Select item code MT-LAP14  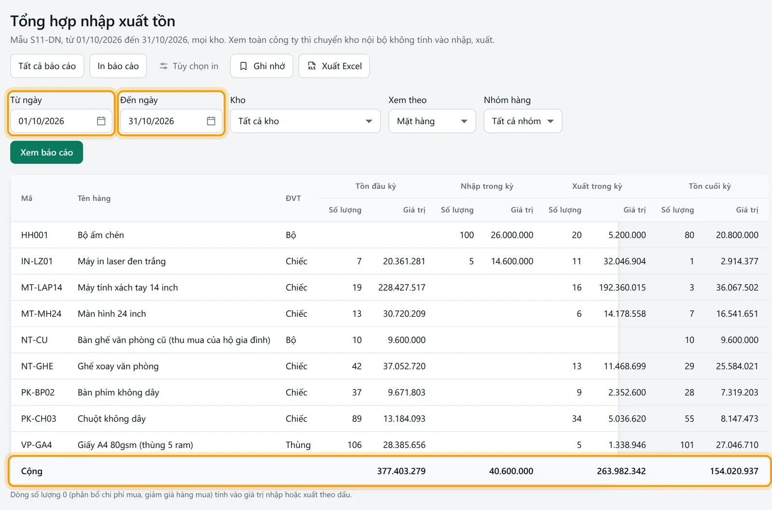[x=42, y=287]
